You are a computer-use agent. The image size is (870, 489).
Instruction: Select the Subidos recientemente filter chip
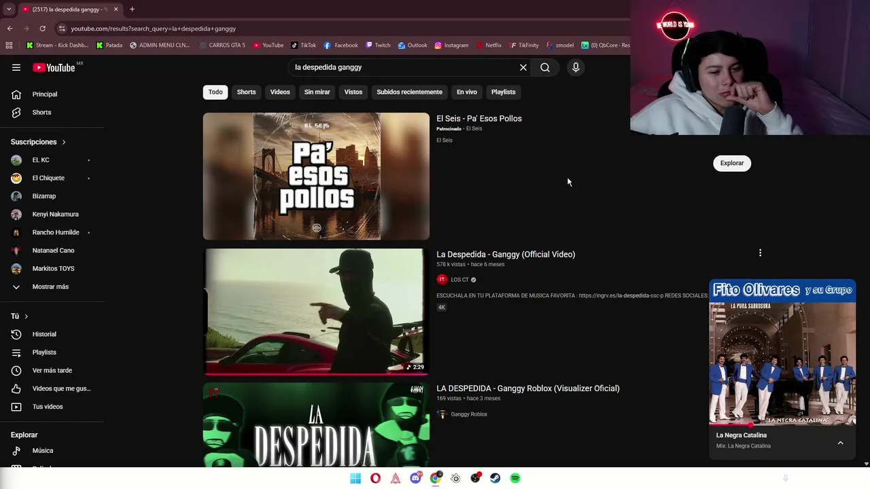409,92
